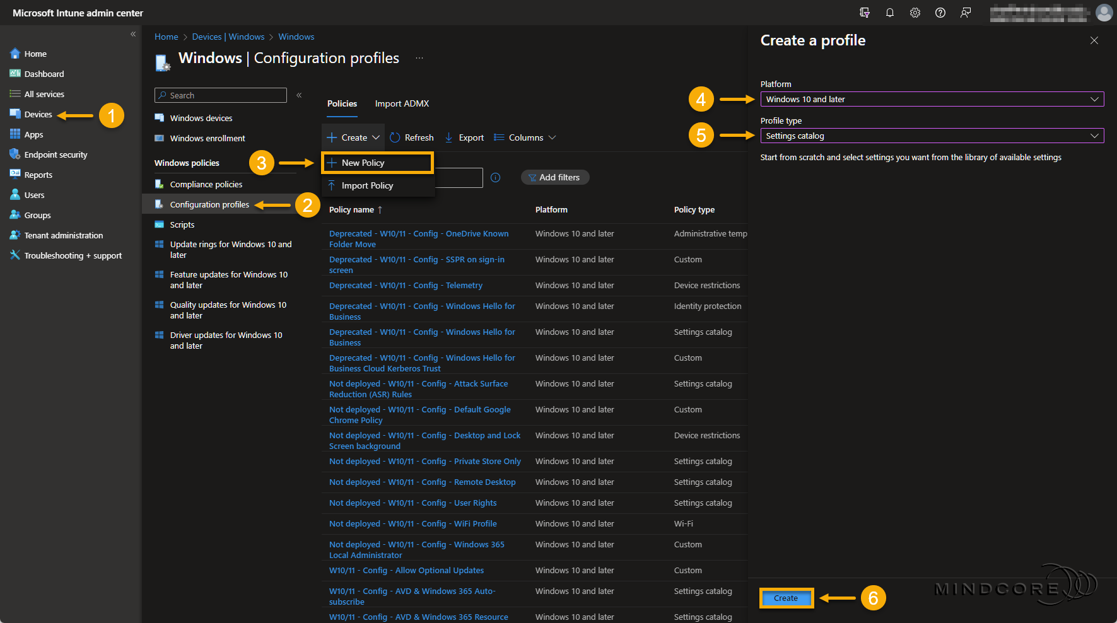Close the Create a profile panel
Image resolution: width=1117 pixels, height=623 pixels.
(x=1094, y=40)
